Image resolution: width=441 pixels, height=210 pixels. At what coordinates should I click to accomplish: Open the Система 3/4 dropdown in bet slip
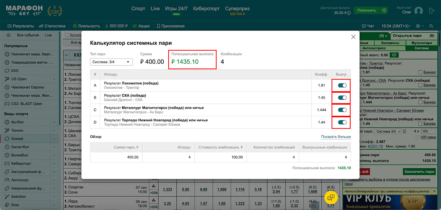[388, 131]
